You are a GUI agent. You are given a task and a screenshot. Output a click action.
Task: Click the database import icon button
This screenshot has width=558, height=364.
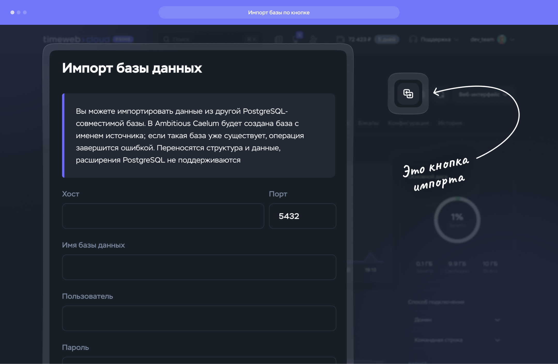click(x=408, y=94)
